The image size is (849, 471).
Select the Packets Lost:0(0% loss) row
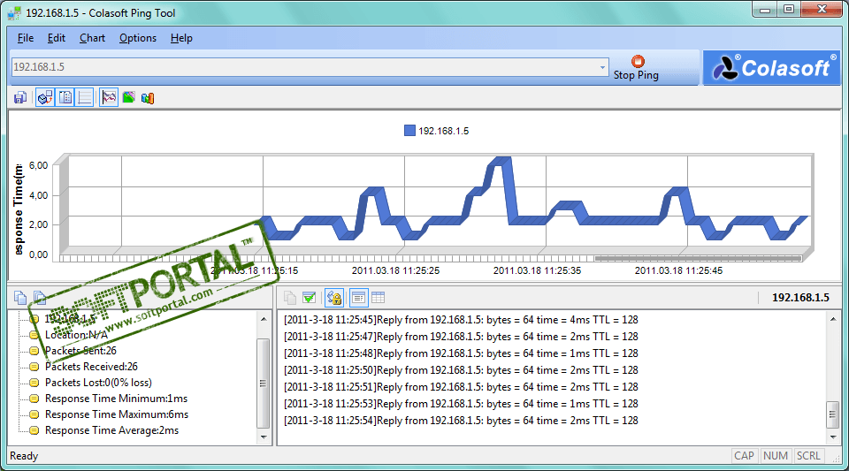coord(98,383)
